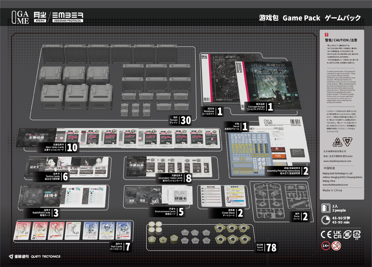Click the 月尘 黑曜协议 logo
The image size is (372, 267).
(40, 17)
